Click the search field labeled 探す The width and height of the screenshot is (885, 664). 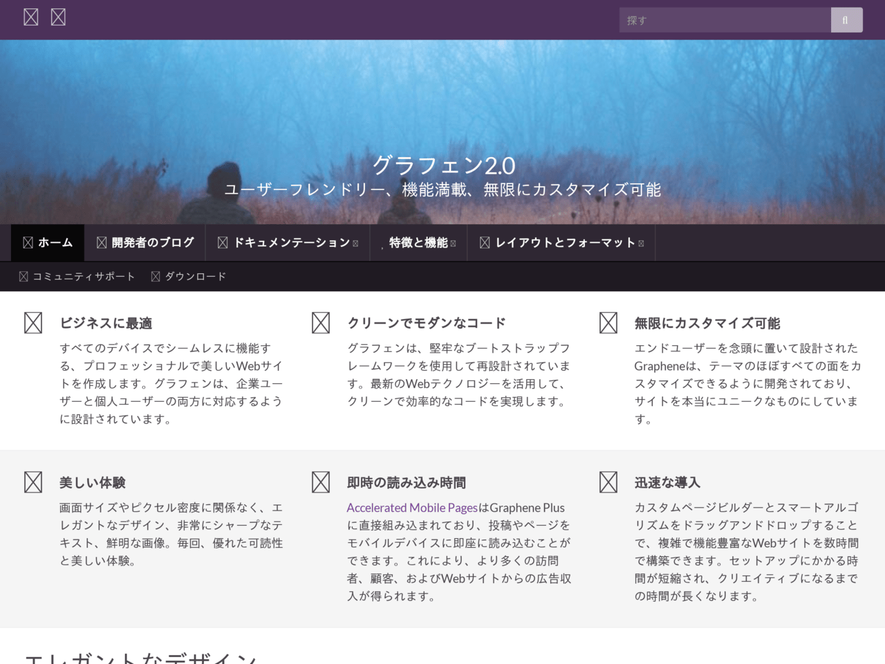(725, 20)
